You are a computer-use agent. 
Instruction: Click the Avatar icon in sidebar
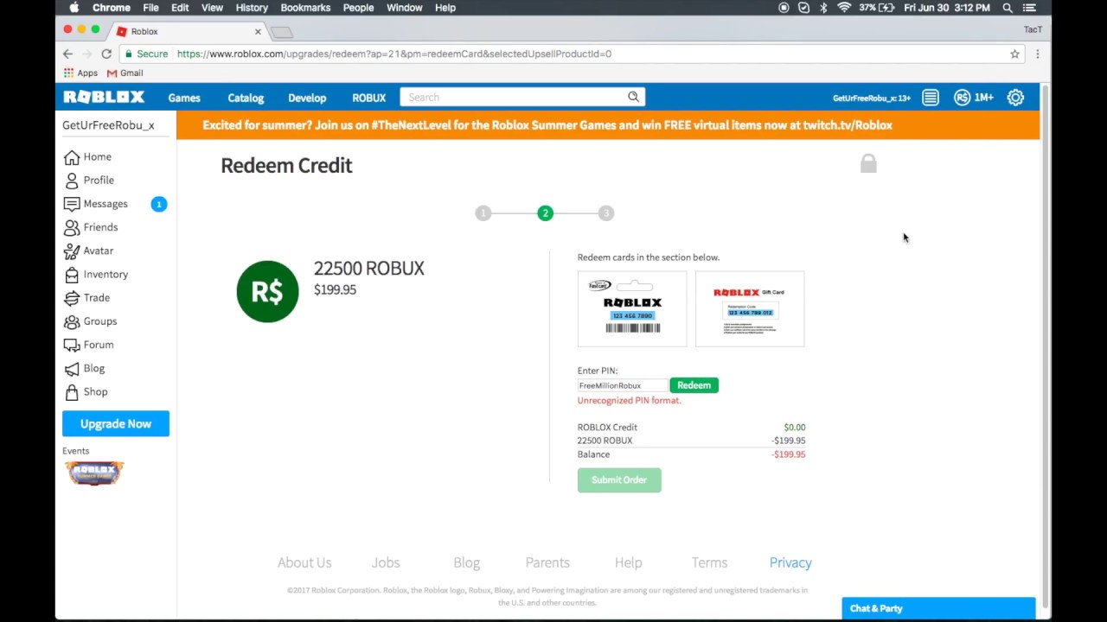point(72,251)
